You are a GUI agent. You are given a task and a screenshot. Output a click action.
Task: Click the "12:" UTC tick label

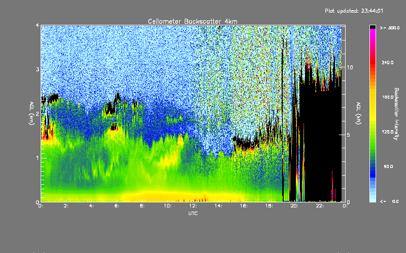coord(193,206)
